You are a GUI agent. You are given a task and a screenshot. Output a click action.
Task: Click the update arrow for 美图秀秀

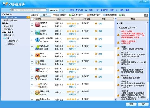[x=96, y=23]
